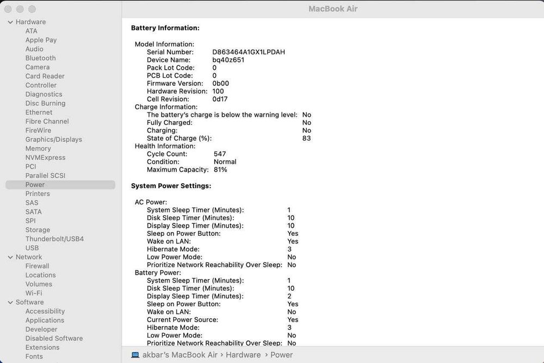
Task: Open the Audio hardware item
Action: 34,49
